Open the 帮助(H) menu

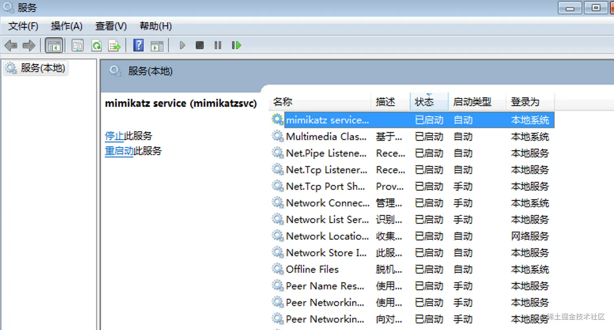point(156,26)
